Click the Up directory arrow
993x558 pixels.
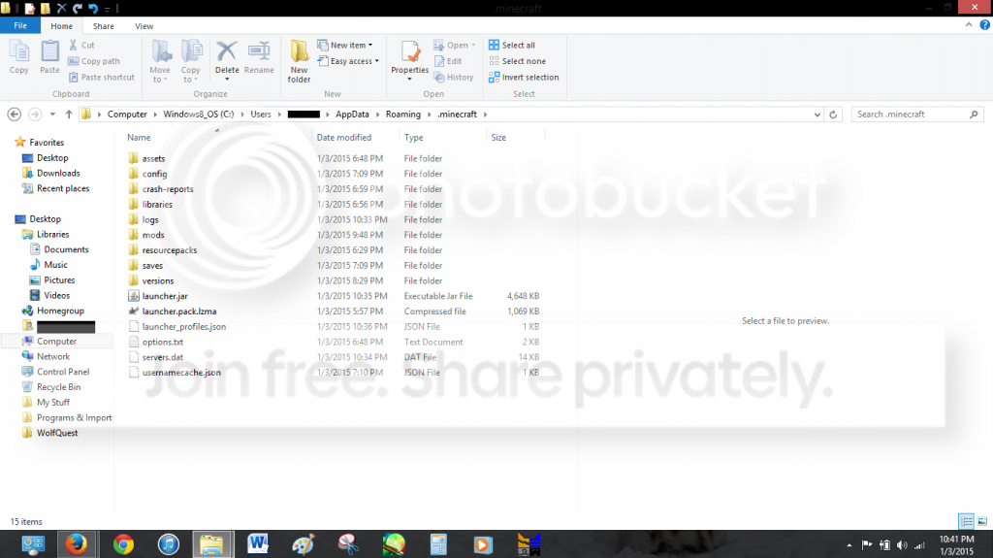(69, 115)
